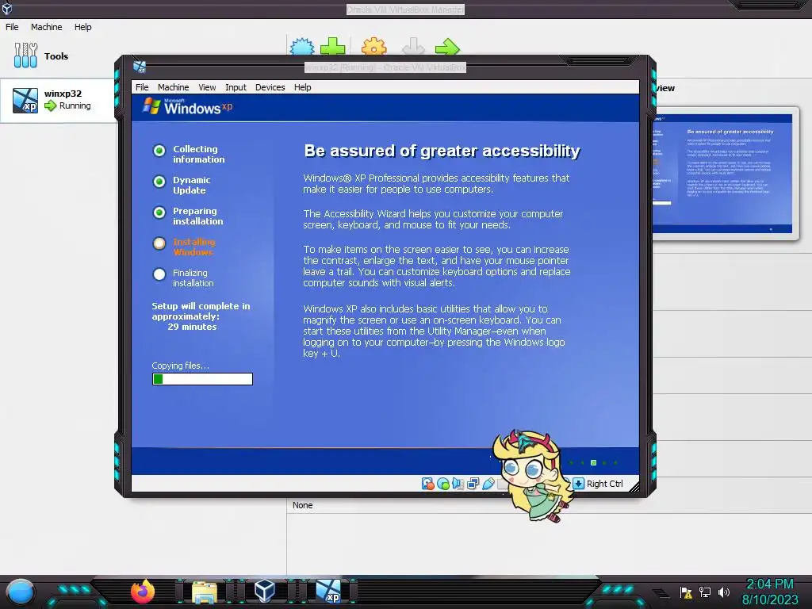Click the VM preview thumbnail in Manager

722,174
